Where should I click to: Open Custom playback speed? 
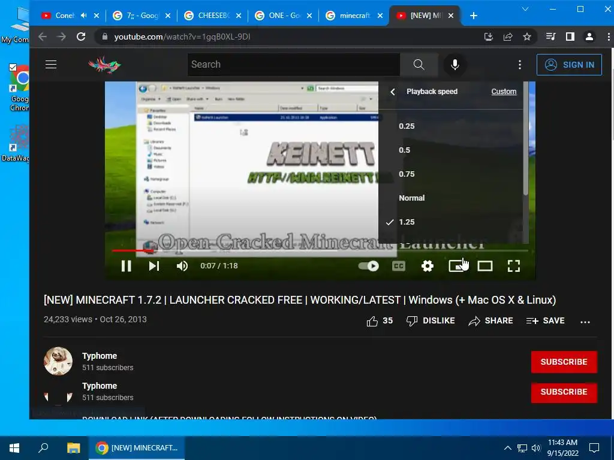pyautogui.click(x=504, y=92)
